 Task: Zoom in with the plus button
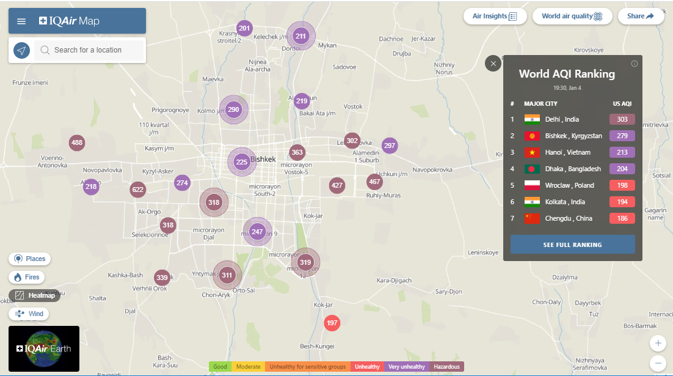click(657, 342)
